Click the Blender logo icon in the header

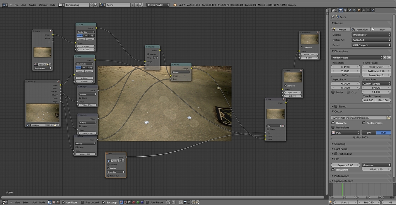[175, 5]
